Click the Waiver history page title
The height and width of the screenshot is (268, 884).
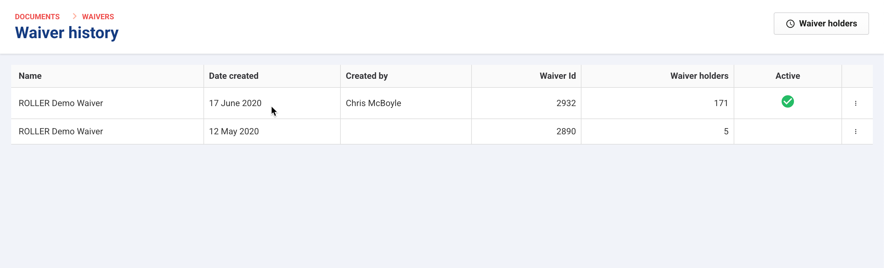tap(67, 33)
